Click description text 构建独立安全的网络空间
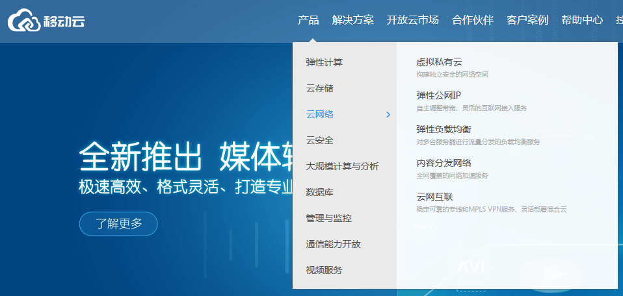 pos(452,74)
